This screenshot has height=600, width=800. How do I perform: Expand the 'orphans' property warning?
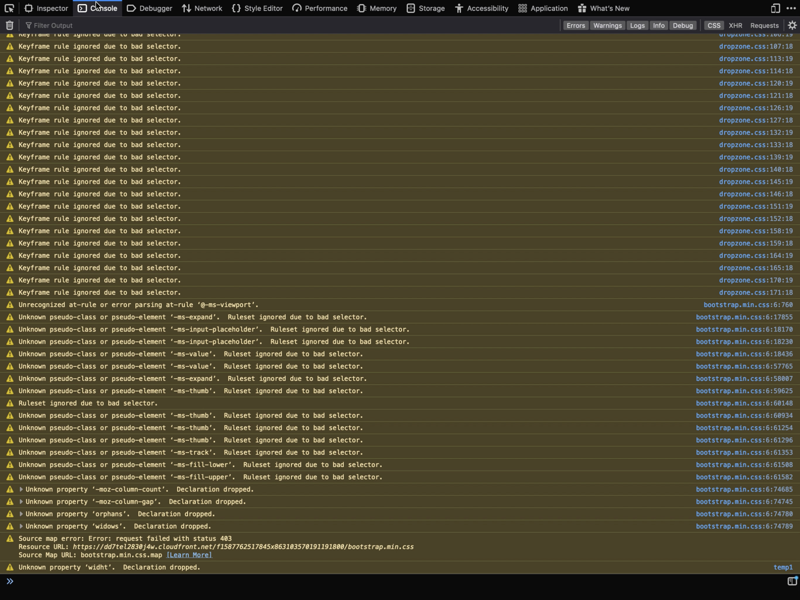click(x=21, y=514)
